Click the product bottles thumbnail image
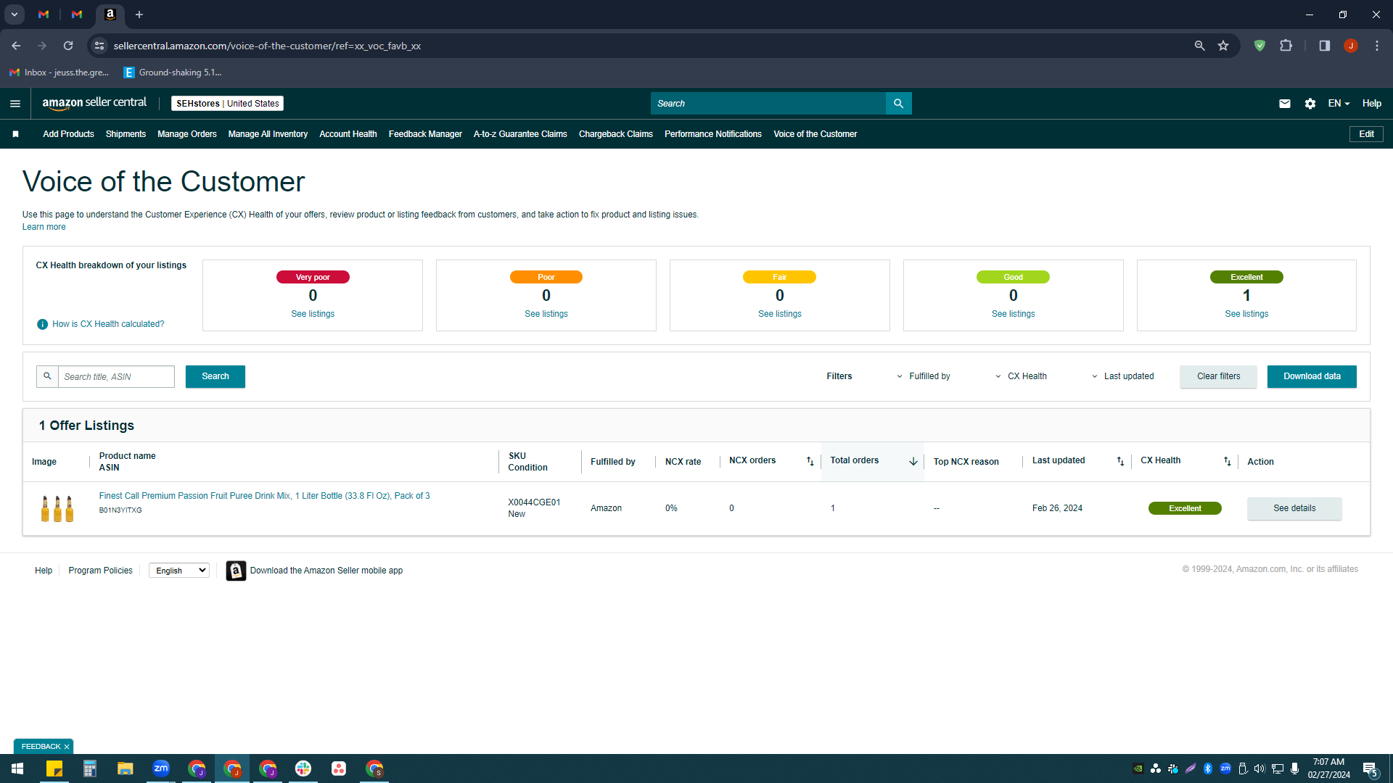This screenshot has width=1393, height=783. [57, 508]
